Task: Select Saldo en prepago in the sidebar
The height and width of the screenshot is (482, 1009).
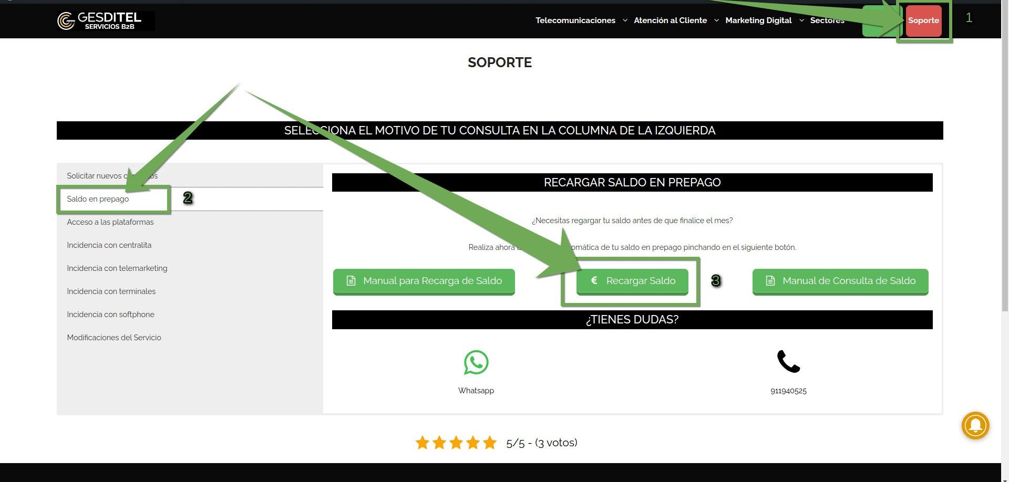Action: [x=98, y=199]
